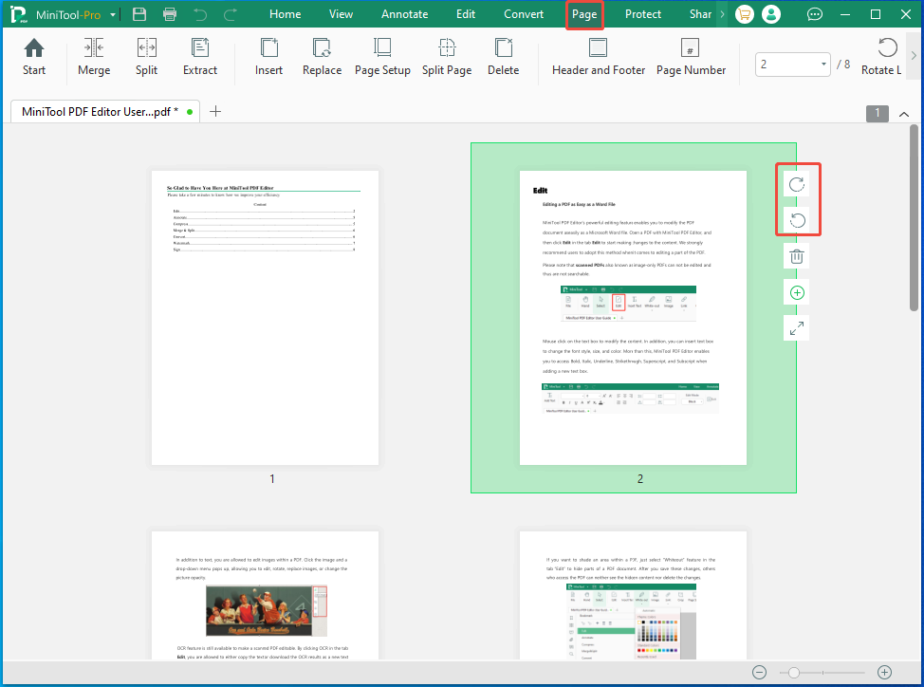
Task: Click the vertical scrollbar thumb
Action: (x=914, y=218)
